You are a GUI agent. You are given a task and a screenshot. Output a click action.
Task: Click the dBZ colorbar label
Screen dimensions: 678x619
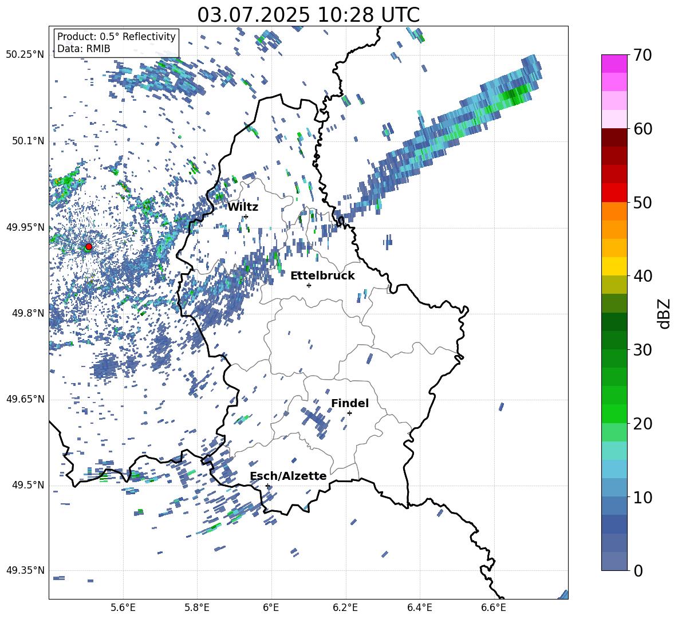(x=665, y=313)
